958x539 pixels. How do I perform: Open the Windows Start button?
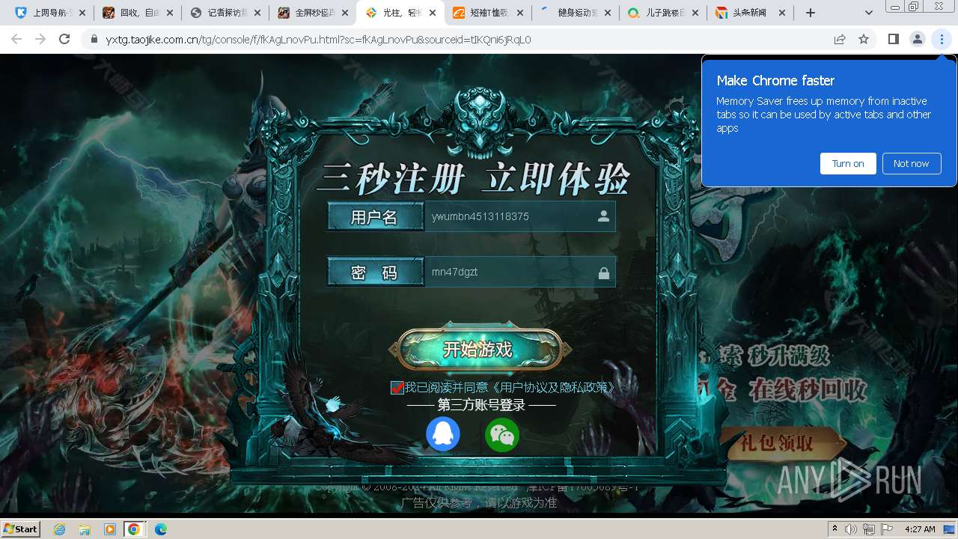(21, 529)
